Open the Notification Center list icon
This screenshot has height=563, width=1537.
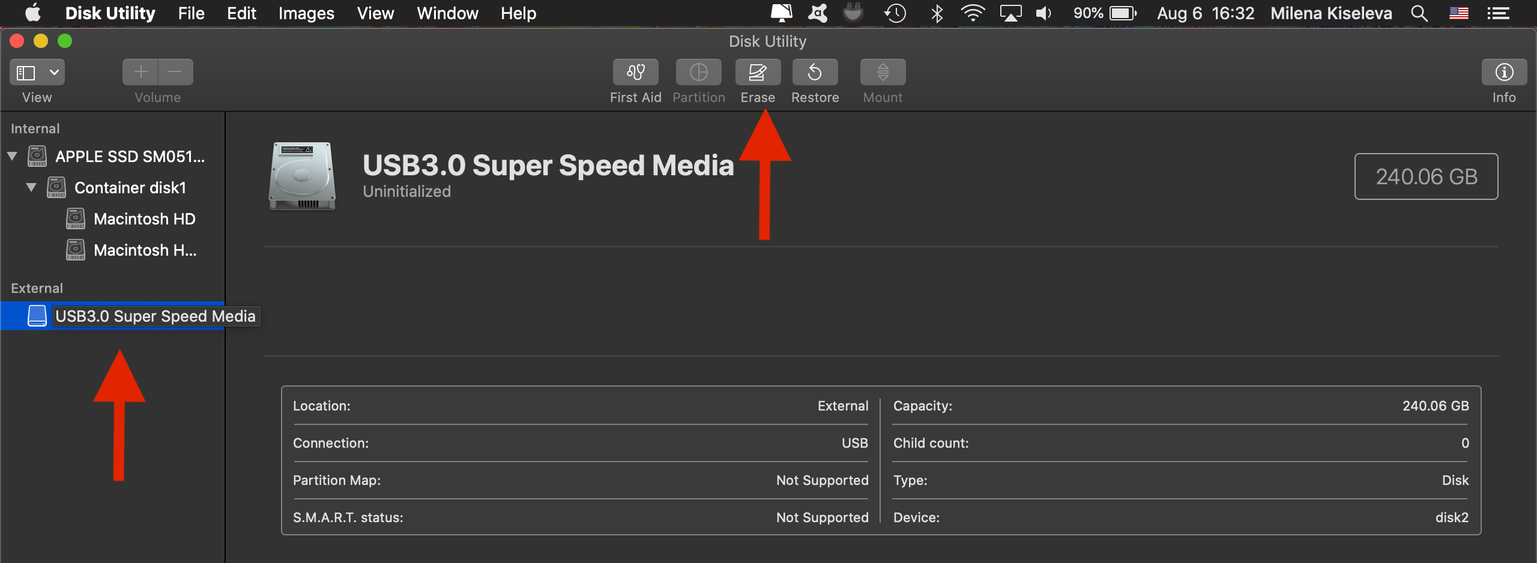click(1499, 13)
